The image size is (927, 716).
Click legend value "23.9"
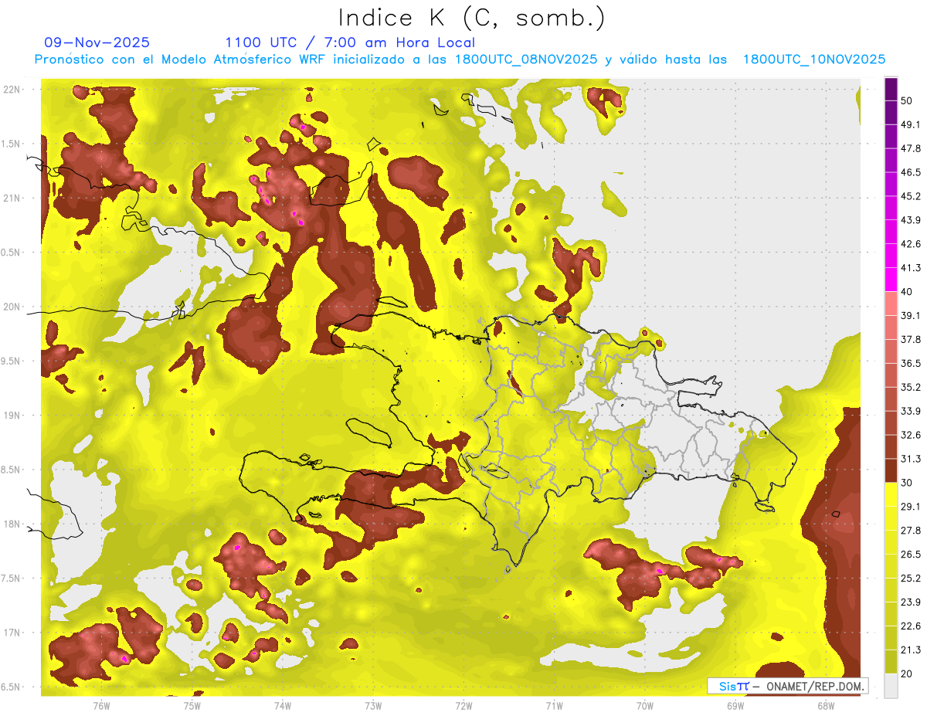[x=911, y=602]
